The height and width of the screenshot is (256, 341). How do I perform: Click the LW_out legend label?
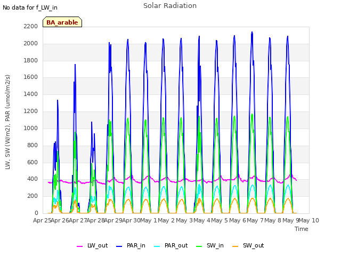pos(98,245)
